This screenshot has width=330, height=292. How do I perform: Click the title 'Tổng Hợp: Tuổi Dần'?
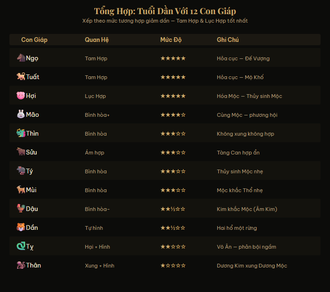tap(165, 11)
